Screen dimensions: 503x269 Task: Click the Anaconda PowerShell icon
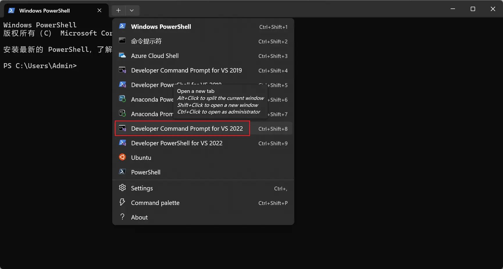point(122,99)
